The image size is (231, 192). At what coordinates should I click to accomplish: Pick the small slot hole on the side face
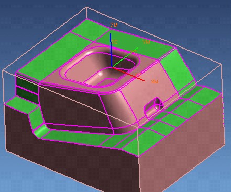[153, 107]
